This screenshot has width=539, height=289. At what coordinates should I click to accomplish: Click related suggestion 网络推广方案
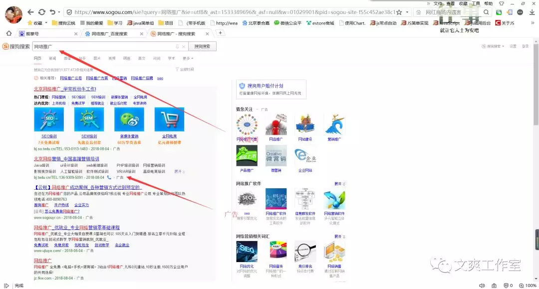[x=97, y=78]
